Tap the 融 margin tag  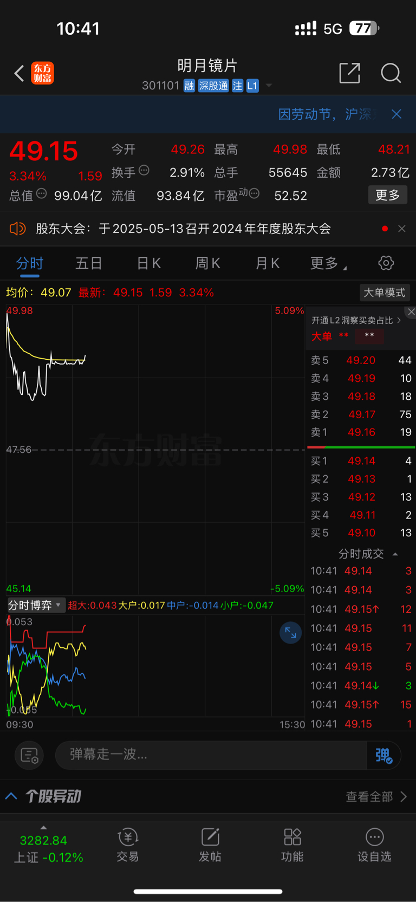tap(189, 86)
